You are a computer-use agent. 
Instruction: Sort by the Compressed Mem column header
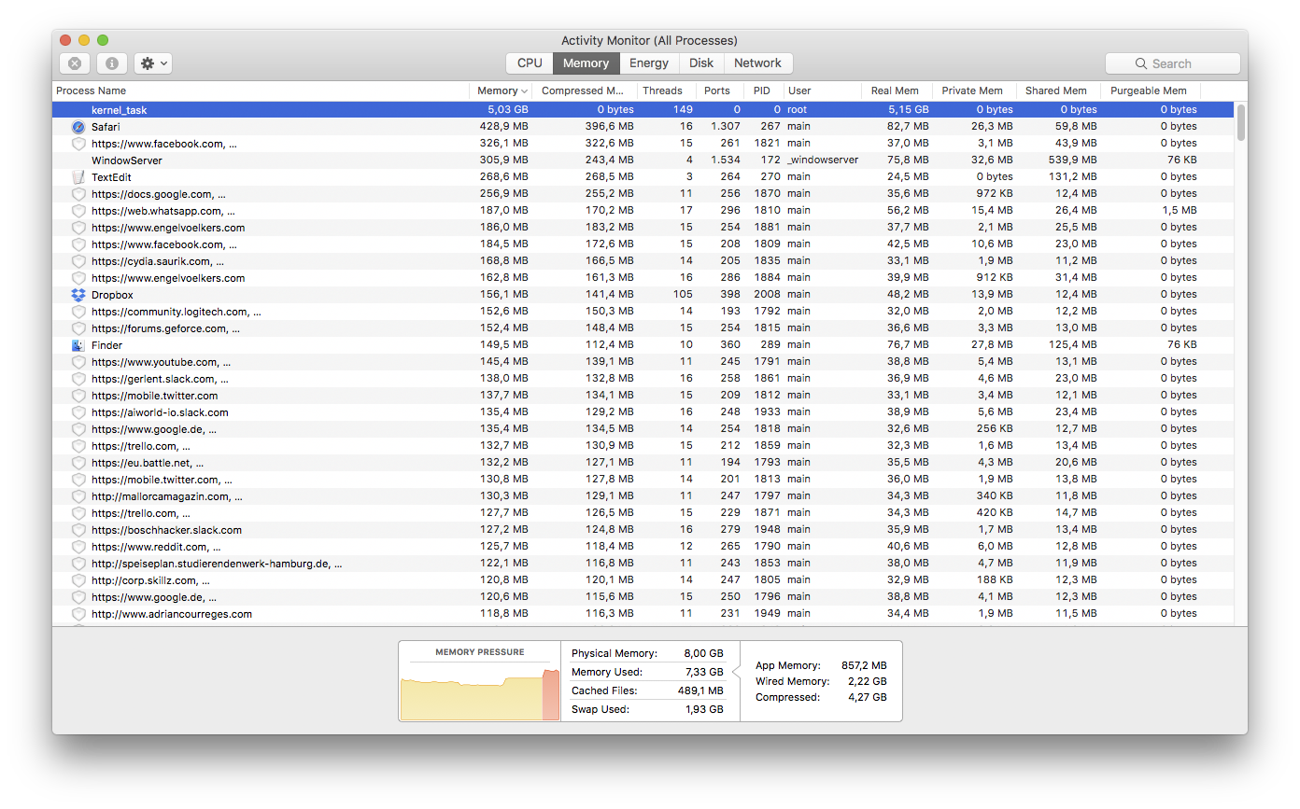(586, 91)
